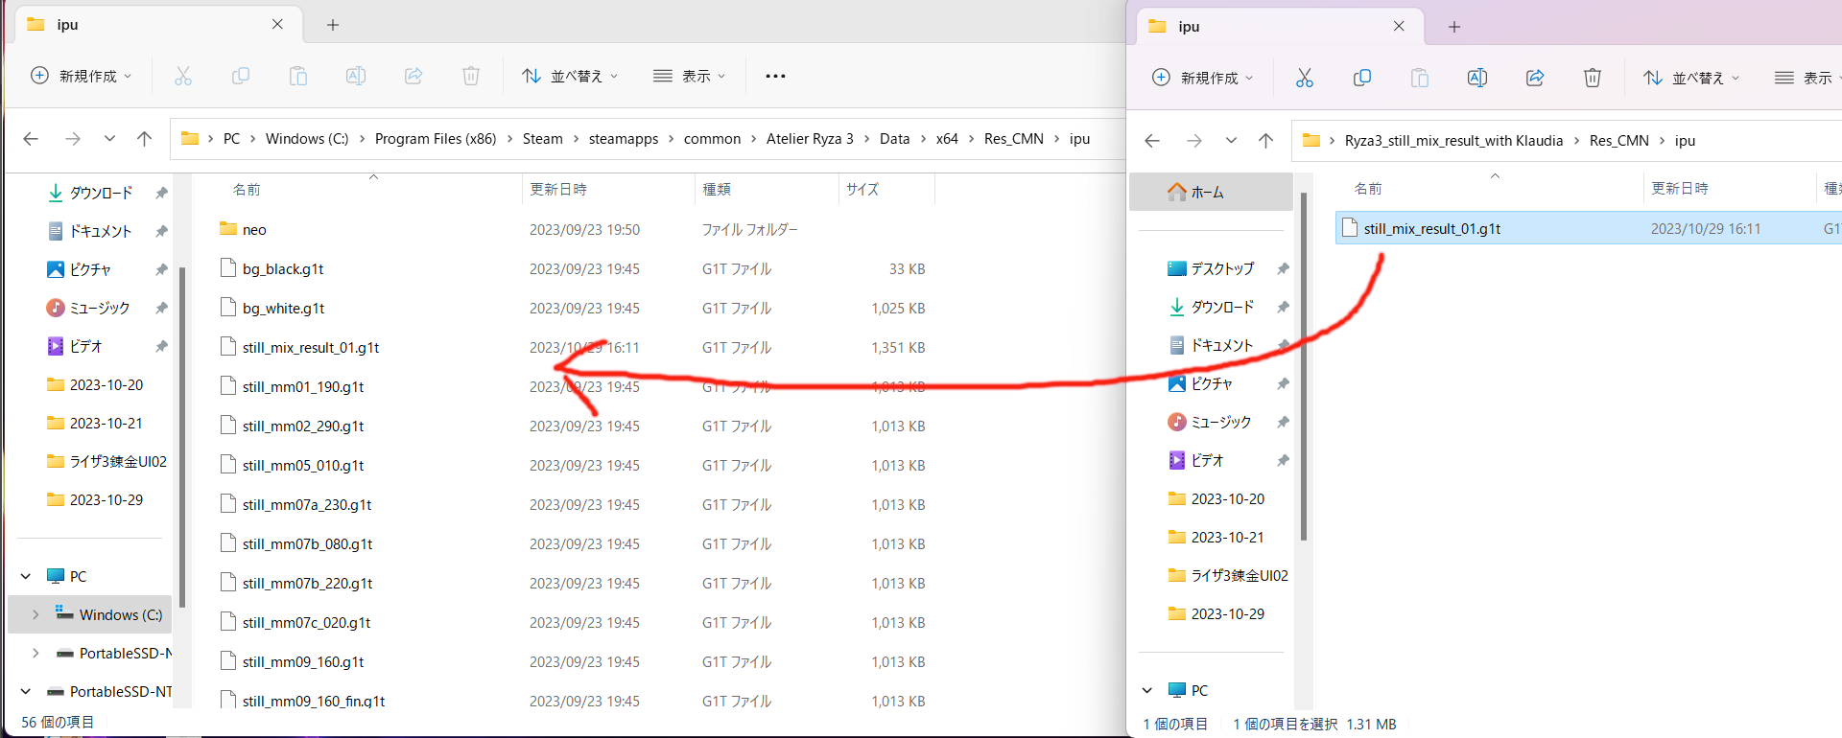Screen dimensions: 1842x738
Task: Click Steam in the address breadcrumb
Action: pyautogui.click(x=542, y=139)
